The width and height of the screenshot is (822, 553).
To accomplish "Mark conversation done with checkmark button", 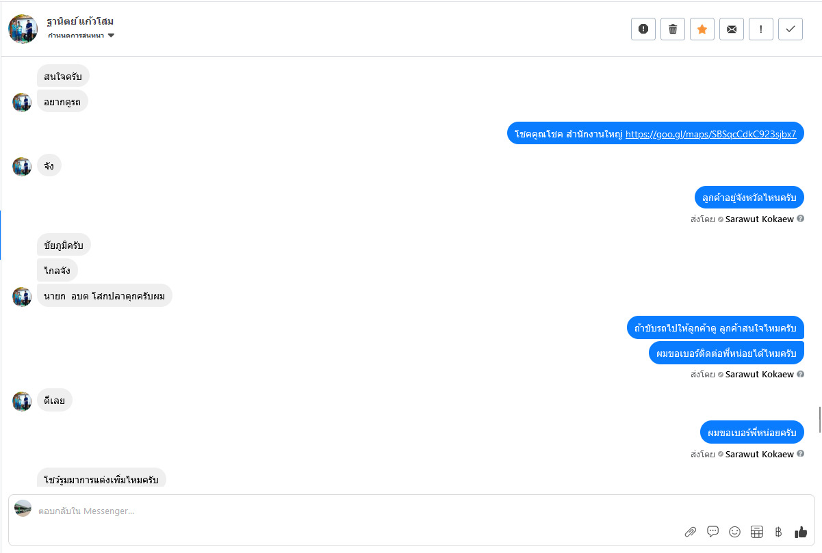I will point(791,29).
